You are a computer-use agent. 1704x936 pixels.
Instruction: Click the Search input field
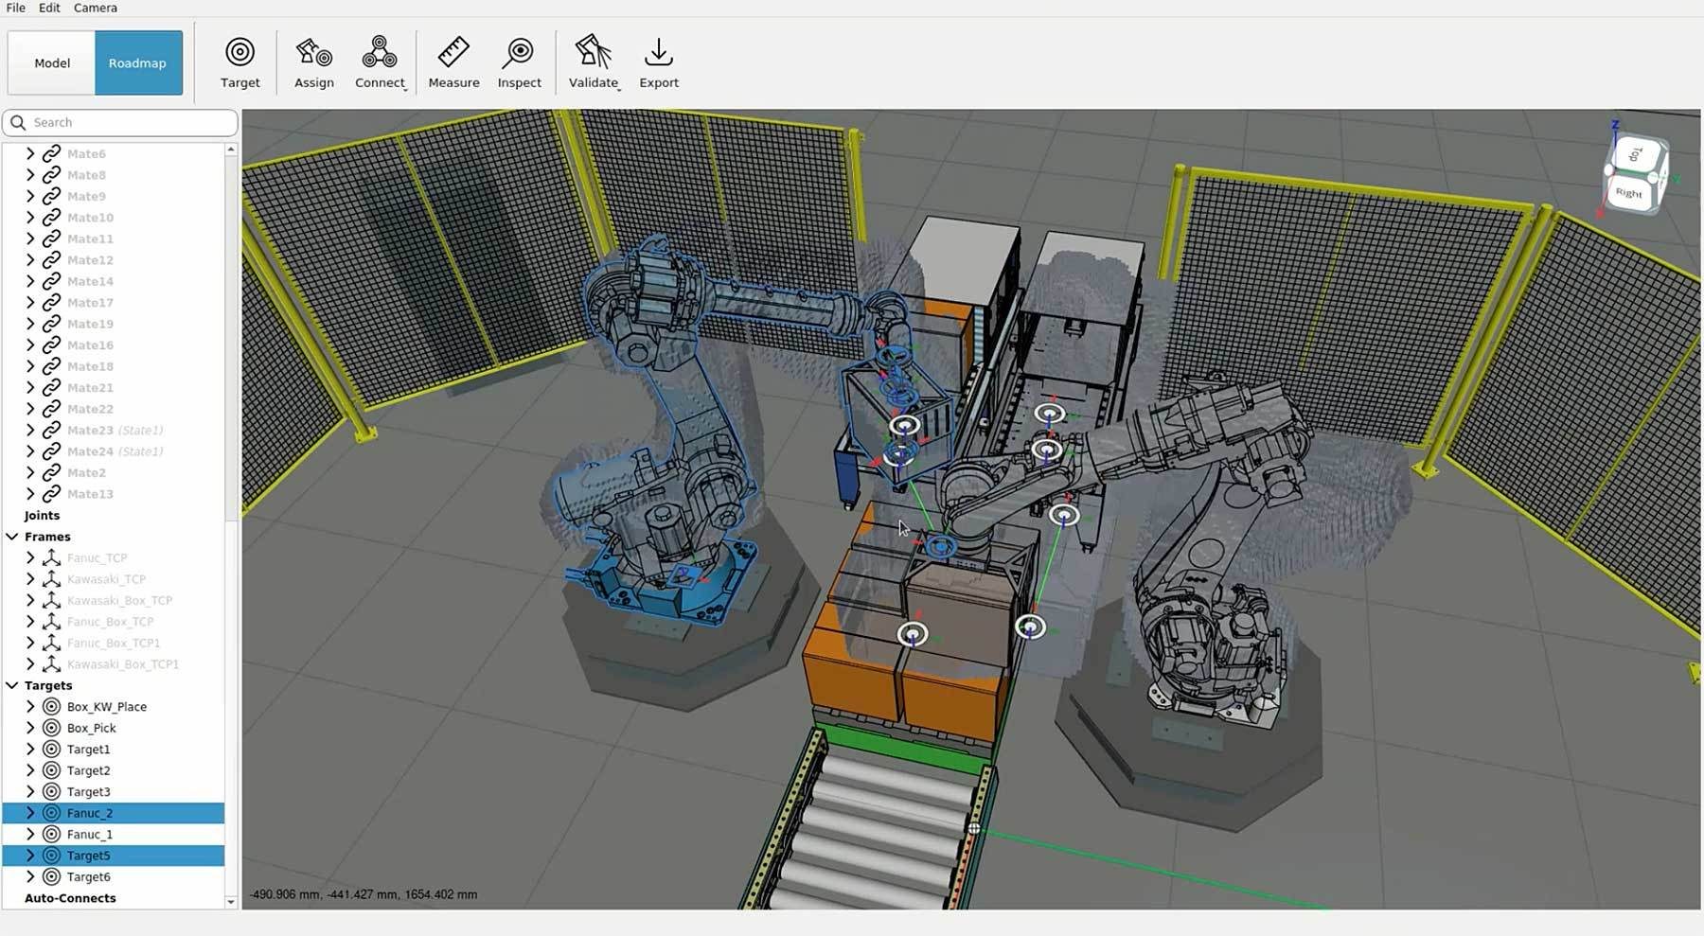(x=120, y=122)
